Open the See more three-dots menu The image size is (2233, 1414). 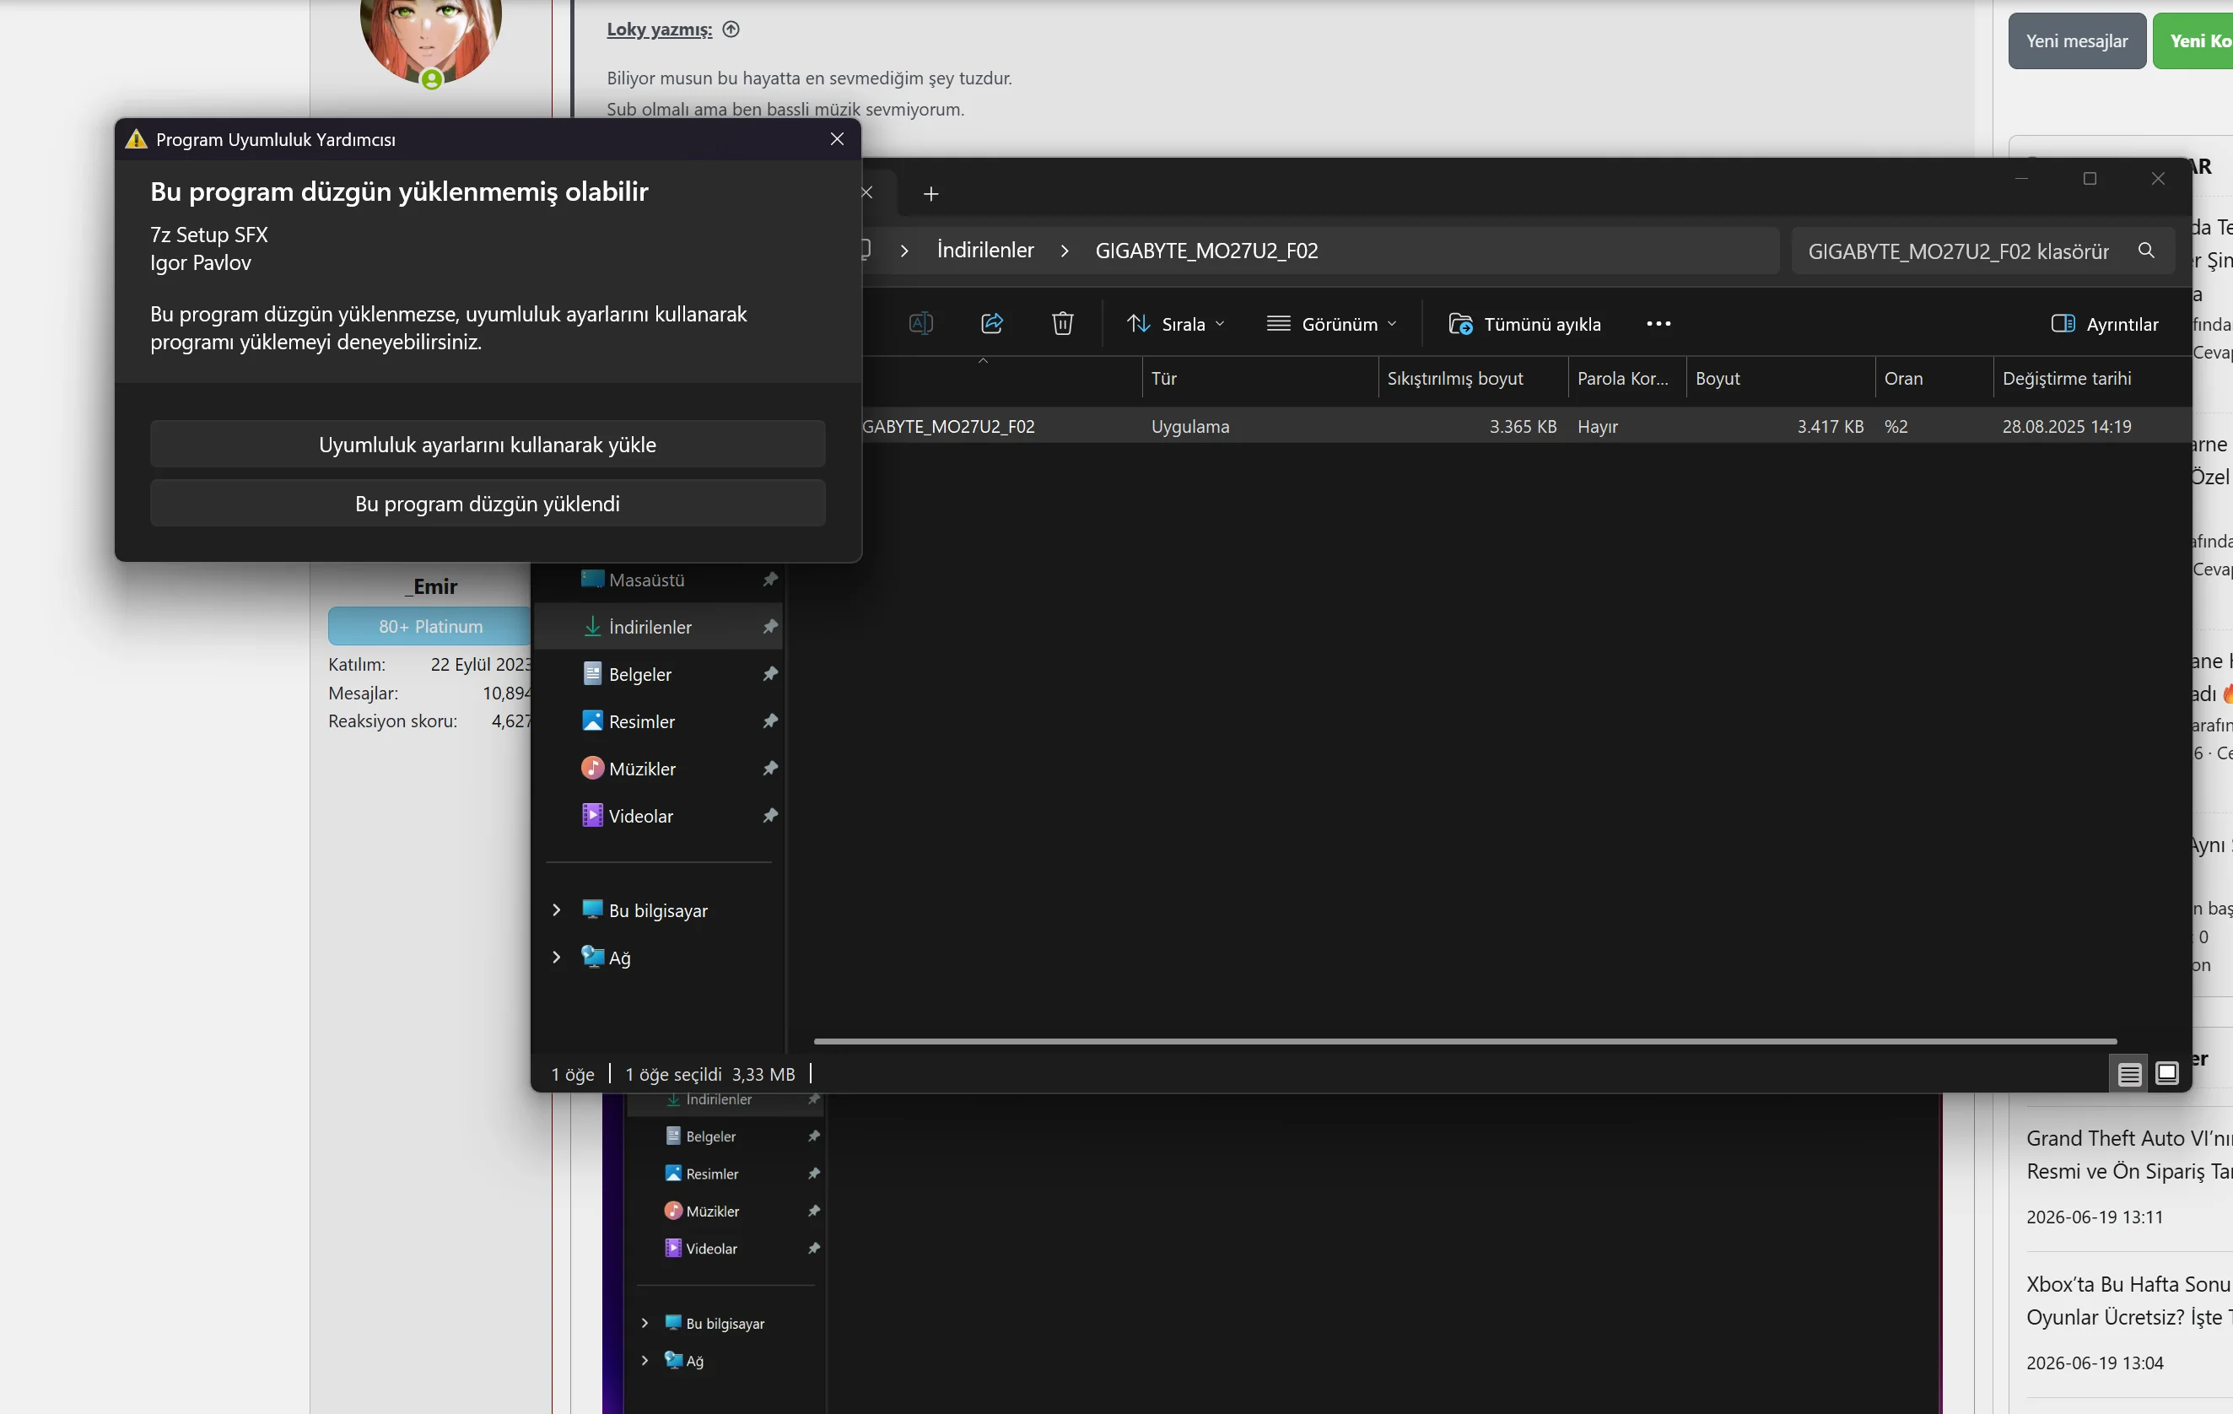(1658, 324)
